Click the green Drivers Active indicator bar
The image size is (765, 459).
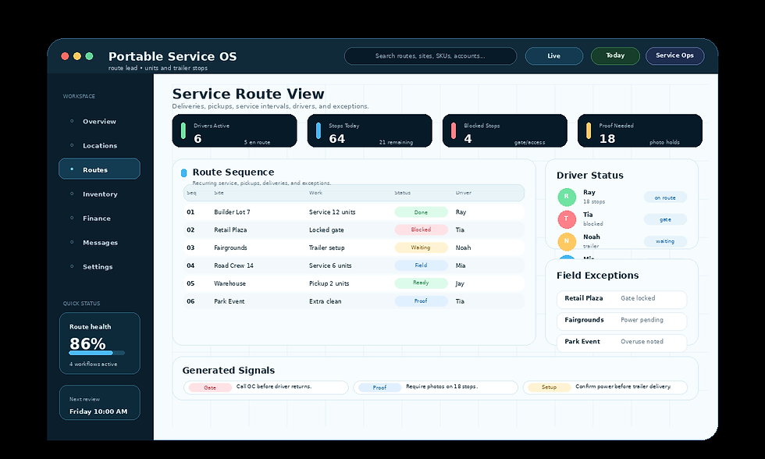click(x=183, y=130)
